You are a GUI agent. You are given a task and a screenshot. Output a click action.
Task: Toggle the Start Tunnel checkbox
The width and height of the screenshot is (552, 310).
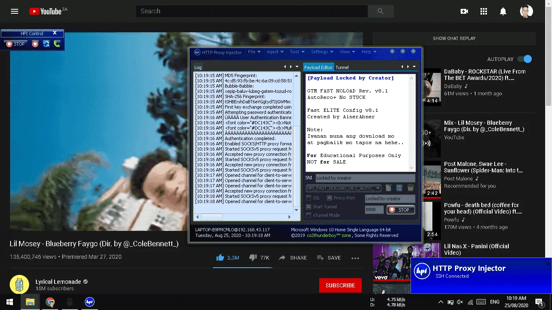[309, 207]
